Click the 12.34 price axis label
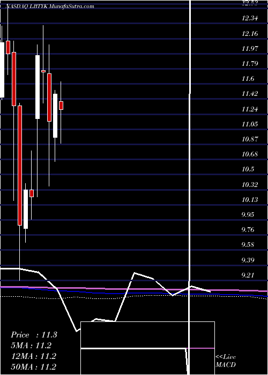The image size is (268, 375). point(250,18)
